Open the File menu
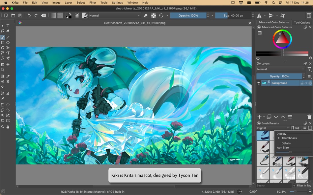 [x=25, y=3]
